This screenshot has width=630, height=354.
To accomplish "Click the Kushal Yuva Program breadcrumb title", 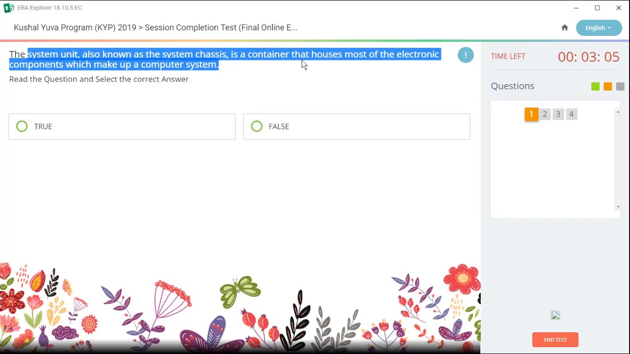I will click(x=156, y=28).
